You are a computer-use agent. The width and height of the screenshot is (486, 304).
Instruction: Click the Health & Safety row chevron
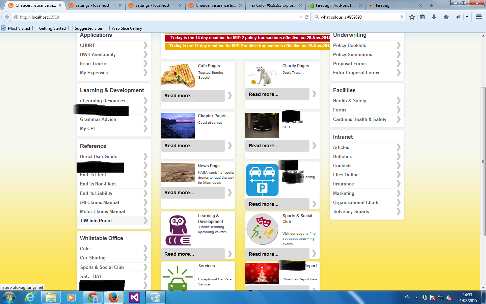[399, 101]
